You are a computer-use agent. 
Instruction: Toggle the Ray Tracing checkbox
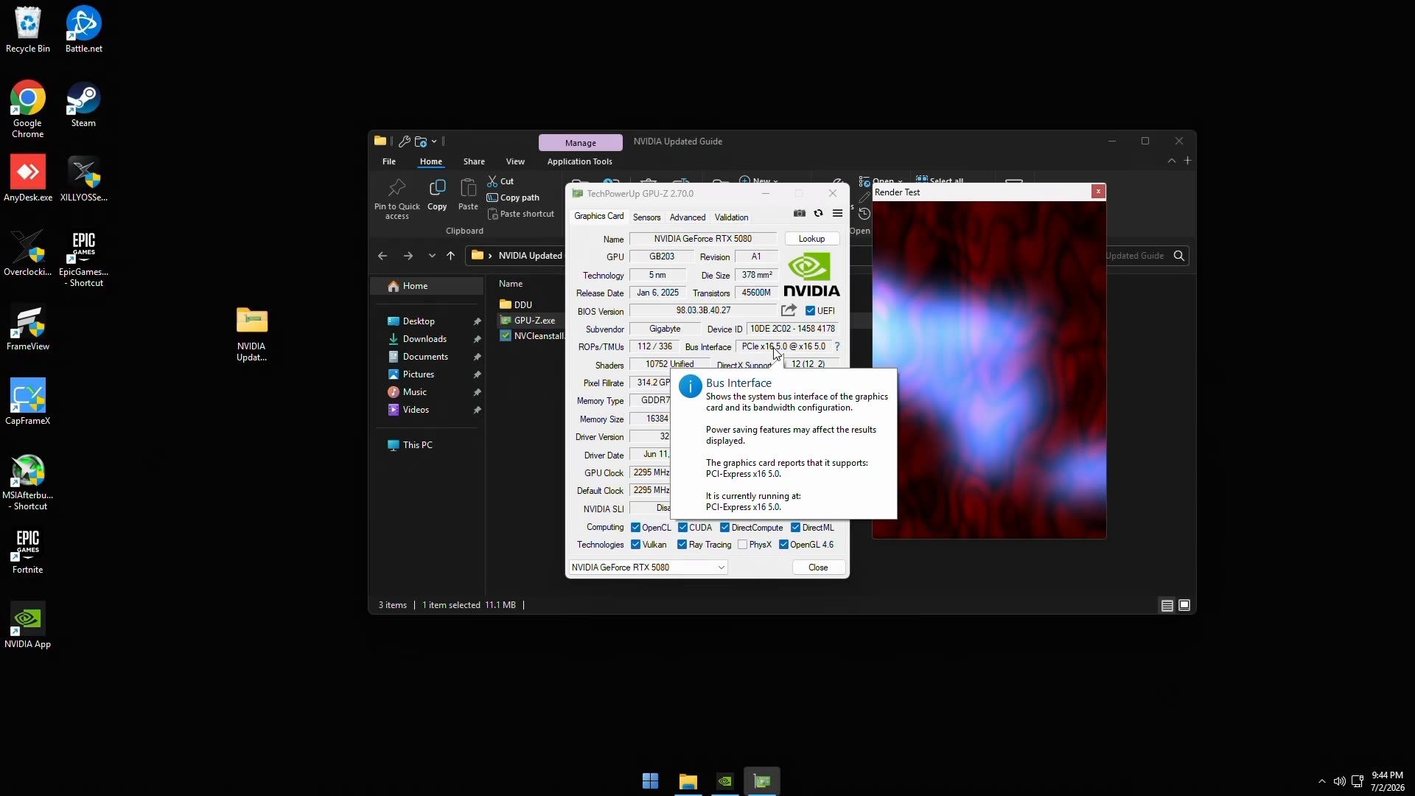coord(682,545)
